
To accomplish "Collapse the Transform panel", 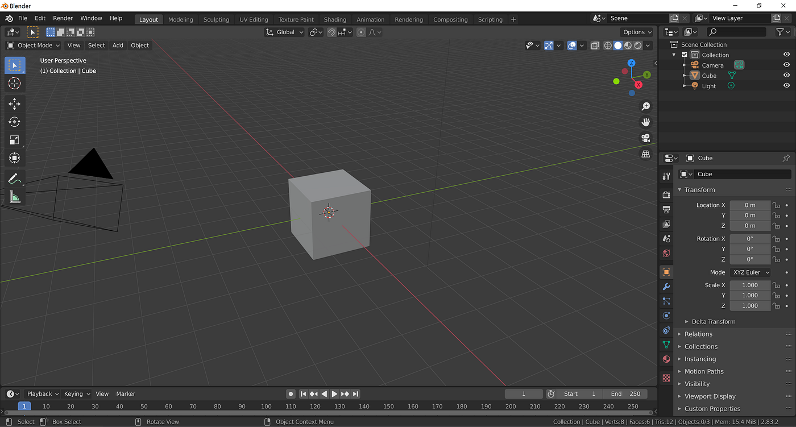I will (x=679, y=190).
